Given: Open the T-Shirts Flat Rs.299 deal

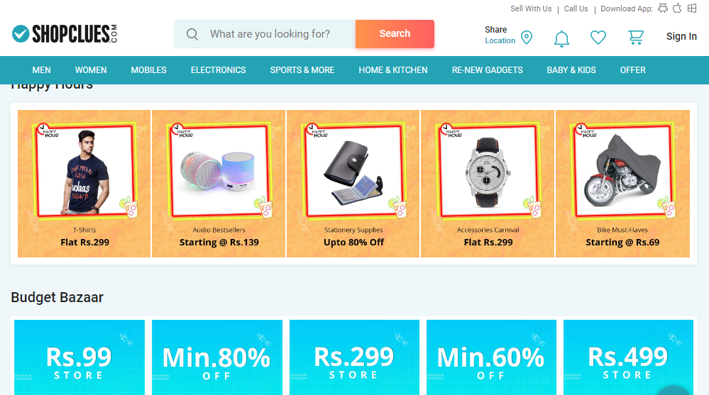Looking at the screenshot, I should click(x=84, y=184).
